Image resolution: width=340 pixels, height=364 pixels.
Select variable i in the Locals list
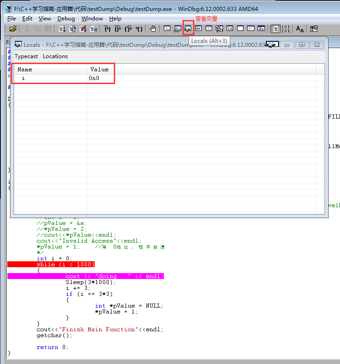23,78
